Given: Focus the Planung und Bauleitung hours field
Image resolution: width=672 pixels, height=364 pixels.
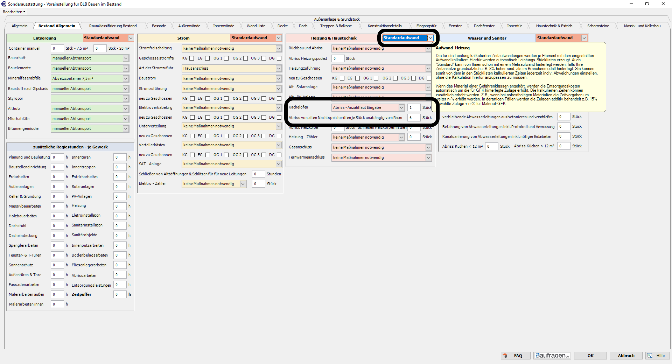Looking at the screenshot, I should [57, 157].
